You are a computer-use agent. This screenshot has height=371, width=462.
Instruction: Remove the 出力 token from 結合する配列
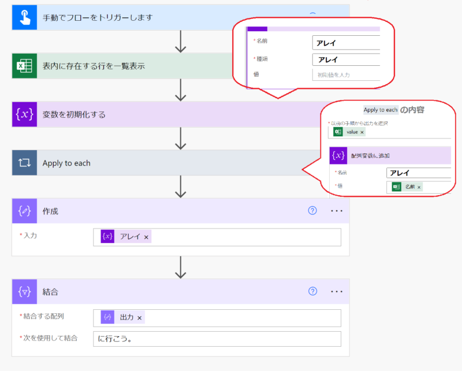[x=139, y=318]
